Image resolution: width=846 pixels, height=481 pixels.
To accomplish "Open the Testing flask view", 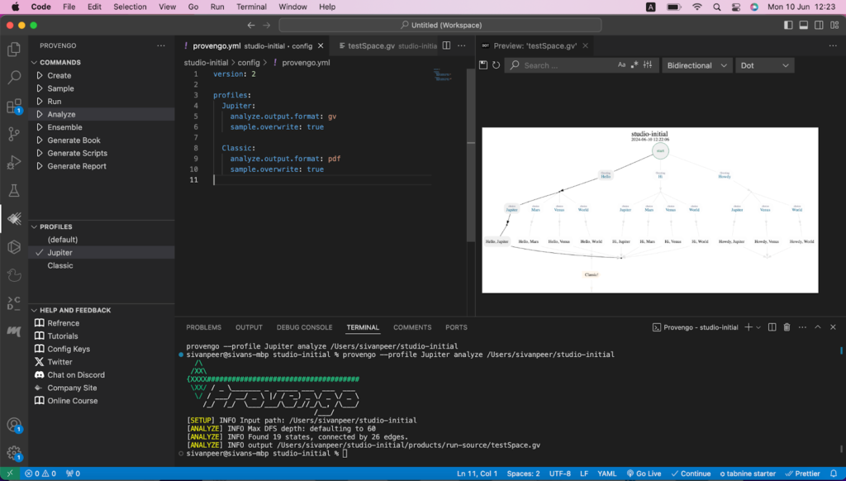I will 14,190.
